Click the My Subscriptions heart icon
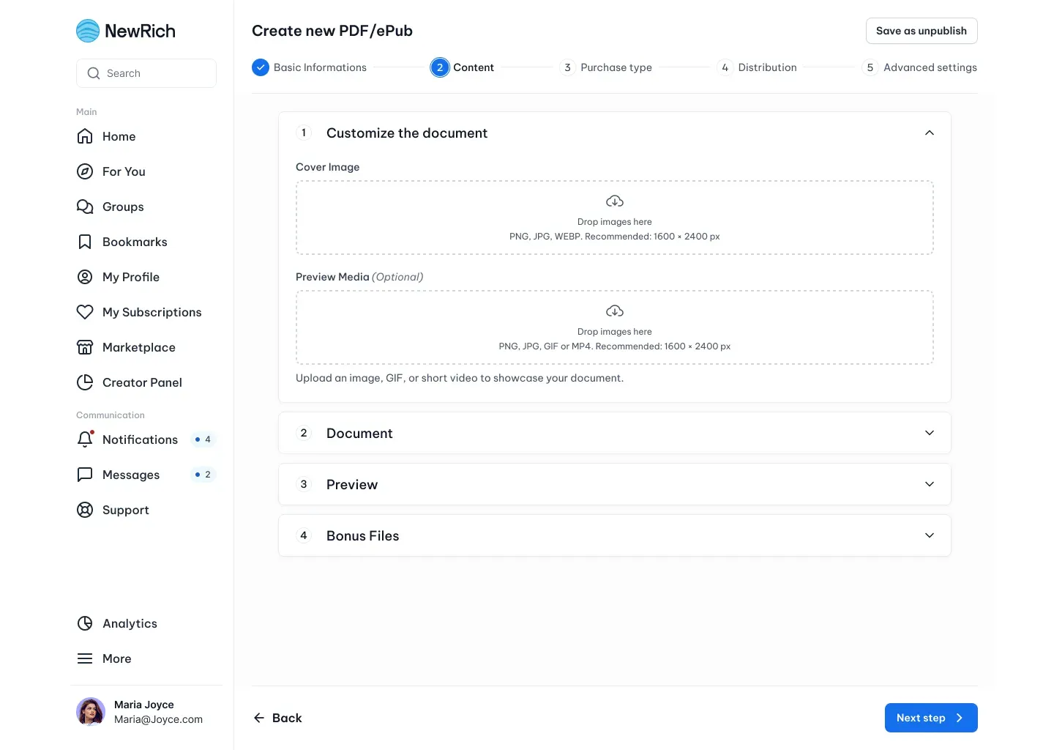Viewport: 1054px width, 750px height. (85, 312)
